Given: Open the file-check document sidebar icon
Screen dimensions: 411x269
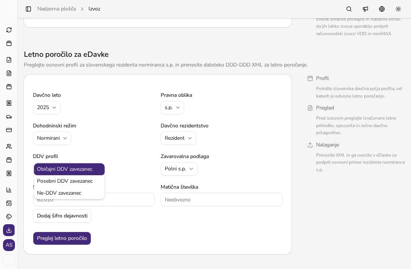Looking at the screenshot, I should [x=9, y=60].
